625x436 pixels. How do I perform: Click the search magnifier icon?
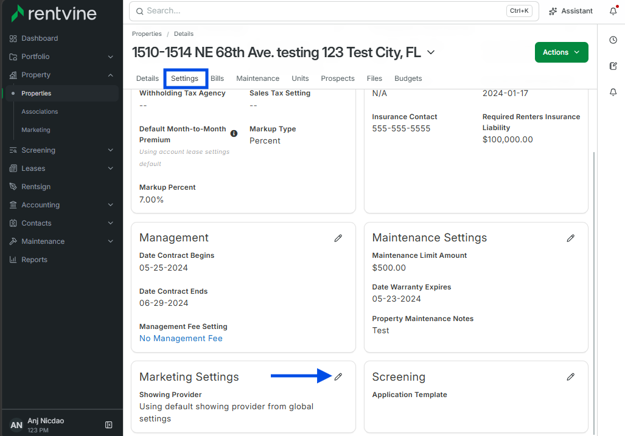[139, 11]
